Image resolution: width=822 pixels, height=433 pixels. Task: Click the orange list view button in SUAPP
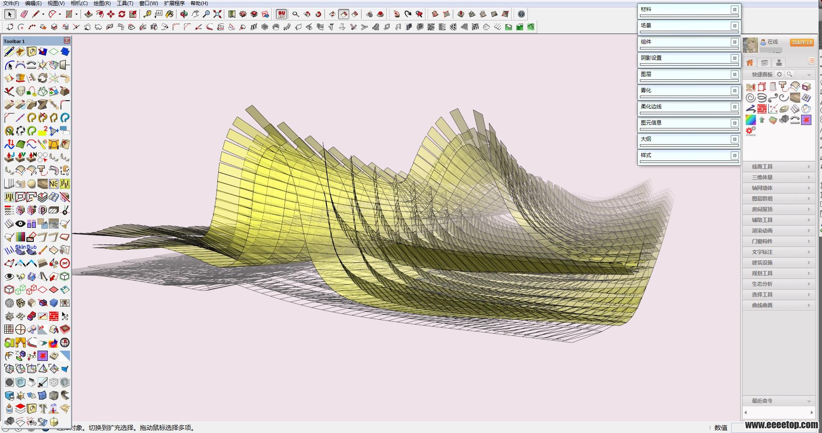811,61
